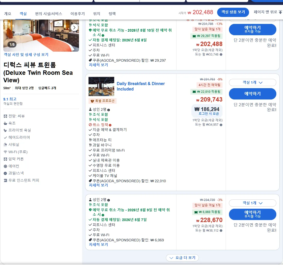Open 자세히 보기 under the ₩29,297 coupon
283x265 pixels.
click(x=98, y=65)
